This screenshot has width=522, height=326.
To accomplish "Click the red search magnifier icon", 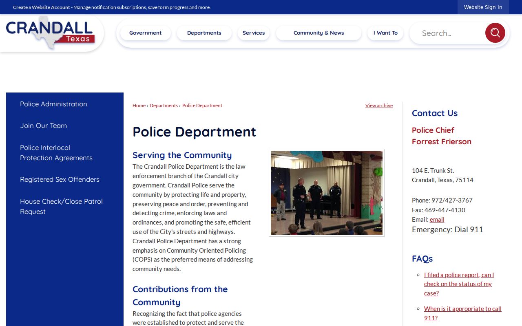I will point(495,33).
